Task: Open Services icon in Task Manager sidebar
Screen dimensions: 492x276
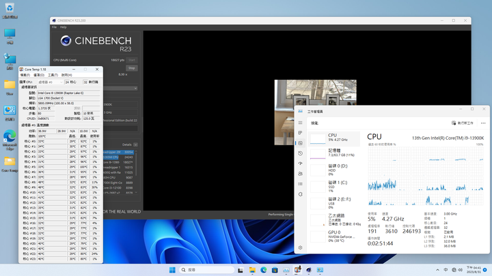Action: 300,194
